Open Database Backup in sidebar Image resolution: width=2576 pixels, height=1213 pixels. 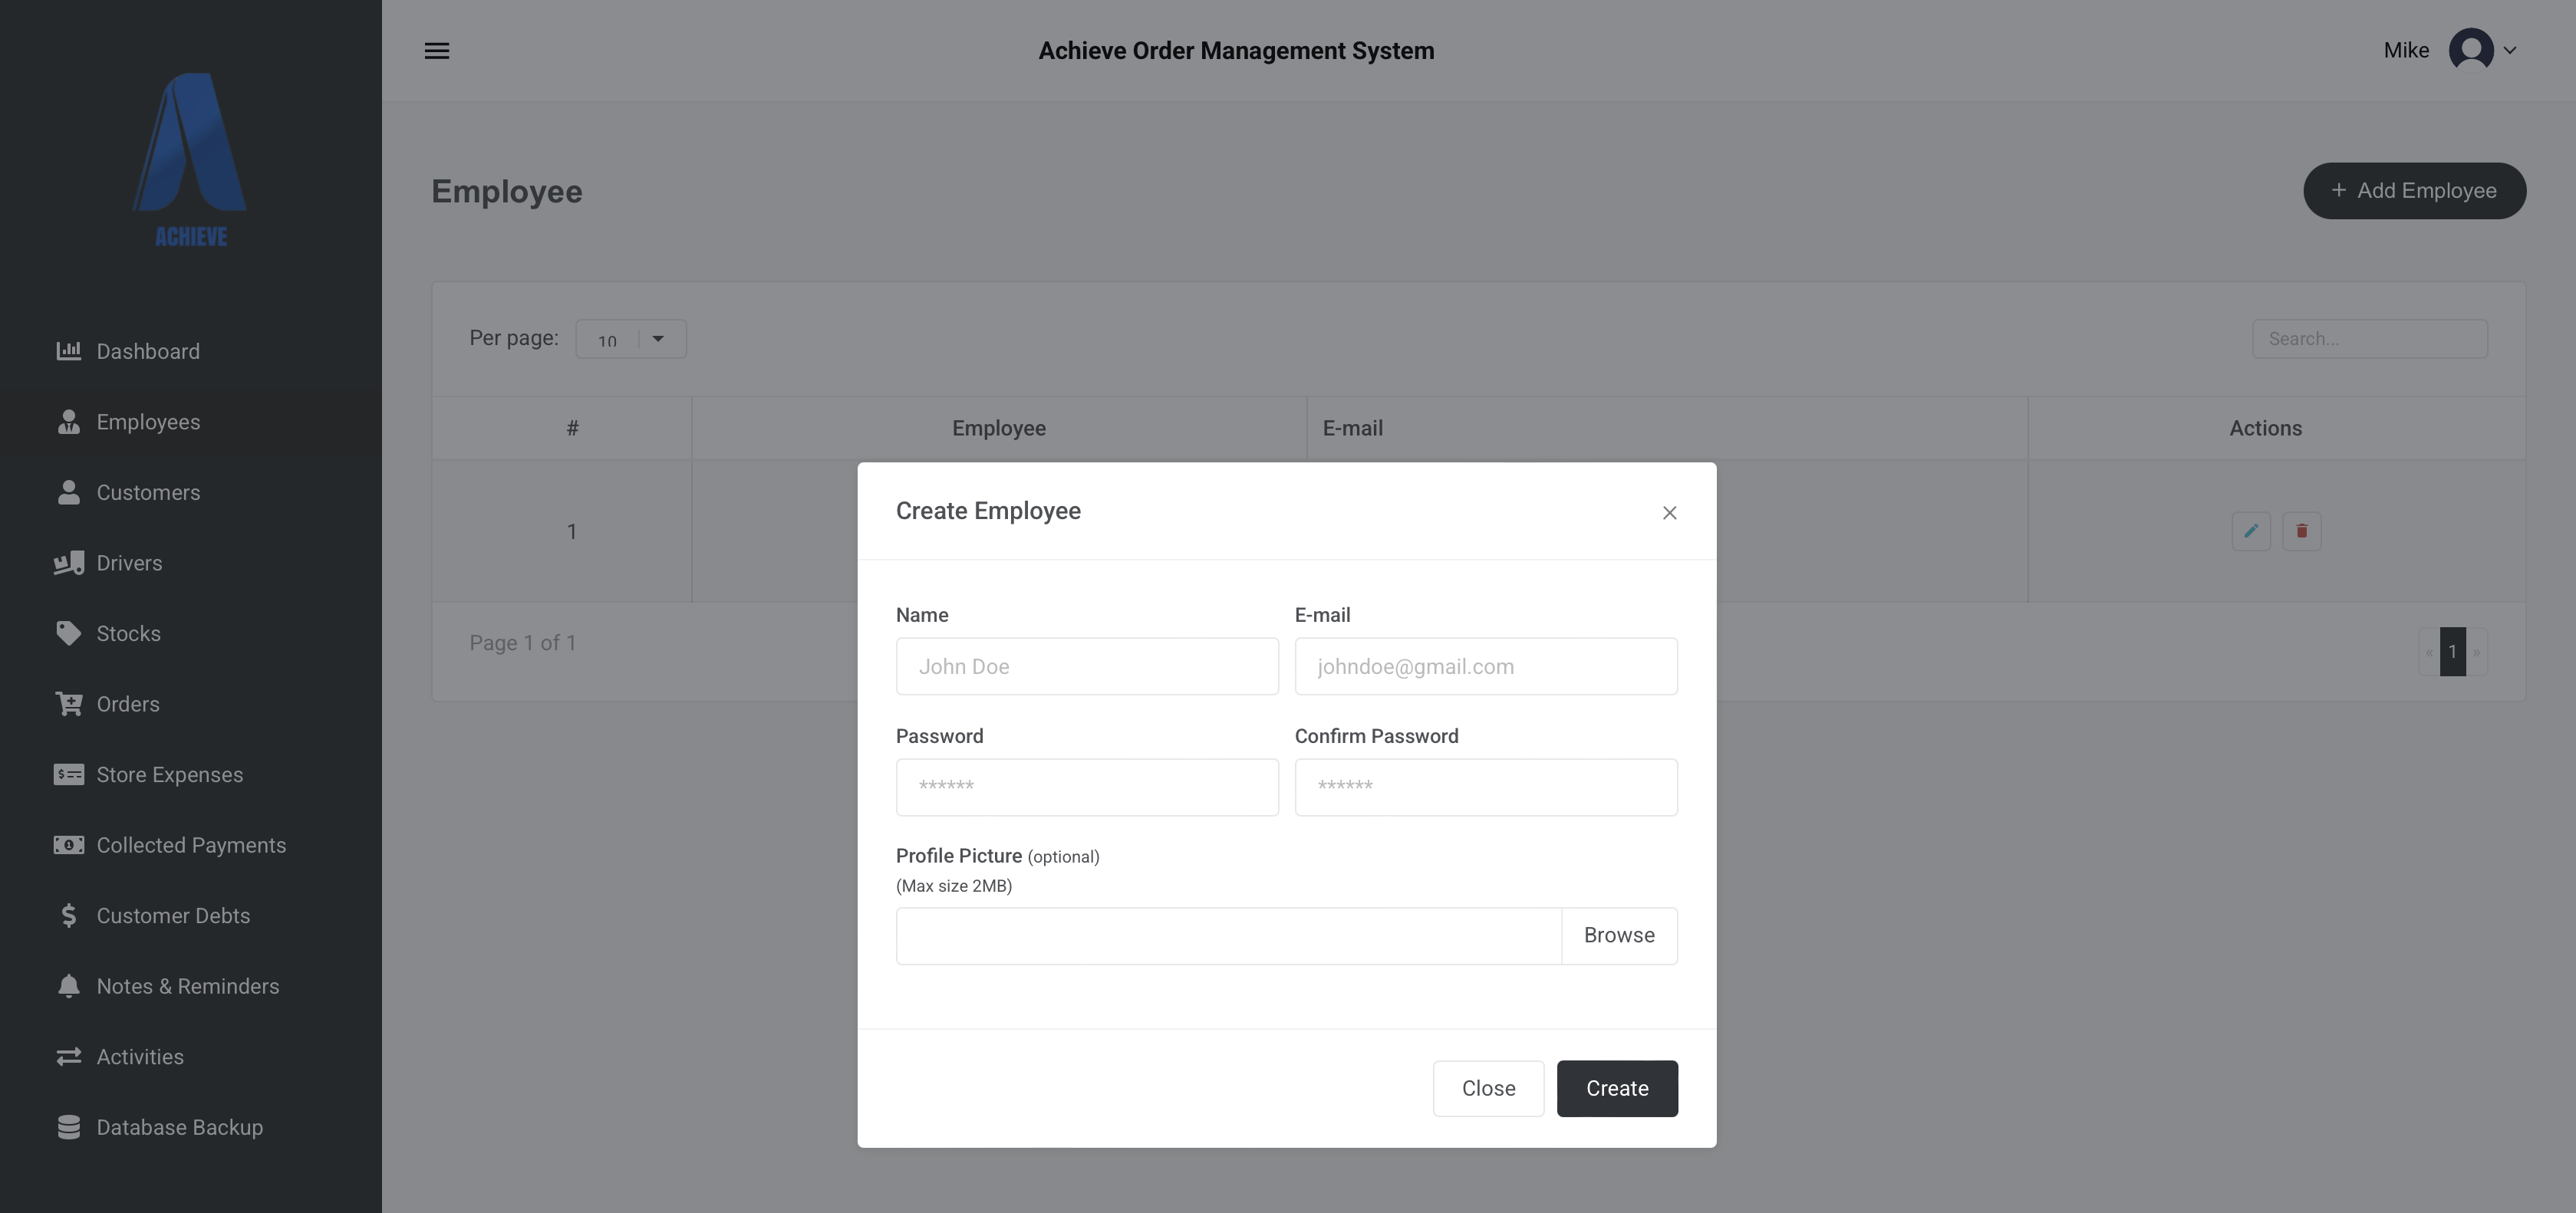pos(179,1128)
